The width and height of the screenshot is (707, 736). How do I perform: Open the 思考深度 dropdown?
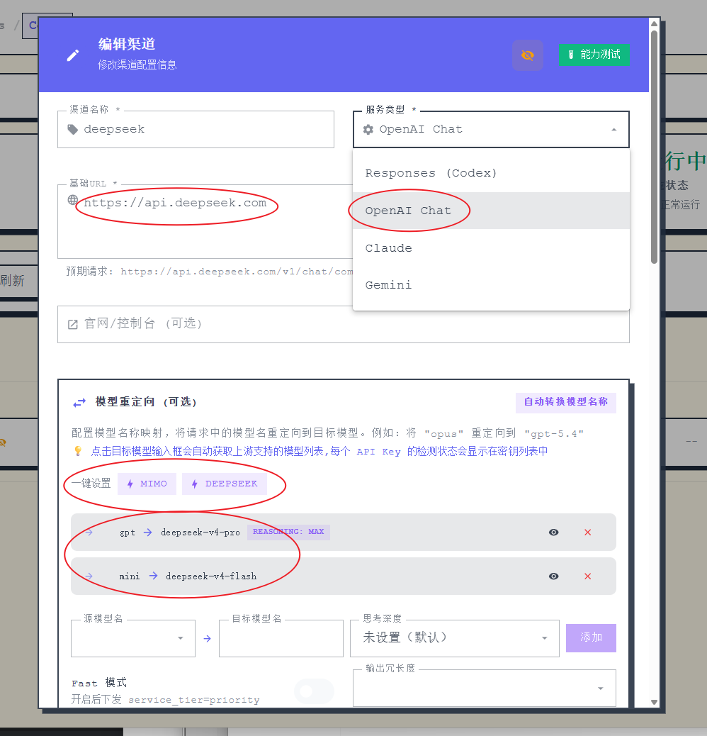coord(454,638)
